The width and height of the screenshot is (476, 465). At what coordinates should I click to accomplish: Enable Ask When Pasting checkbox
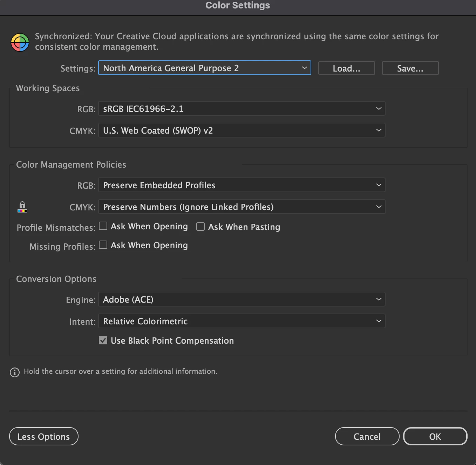[x=200, y=227]
